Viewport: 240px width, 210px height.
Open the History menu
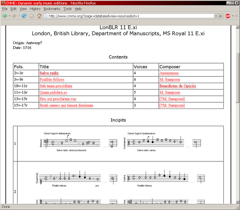point(35,9)
